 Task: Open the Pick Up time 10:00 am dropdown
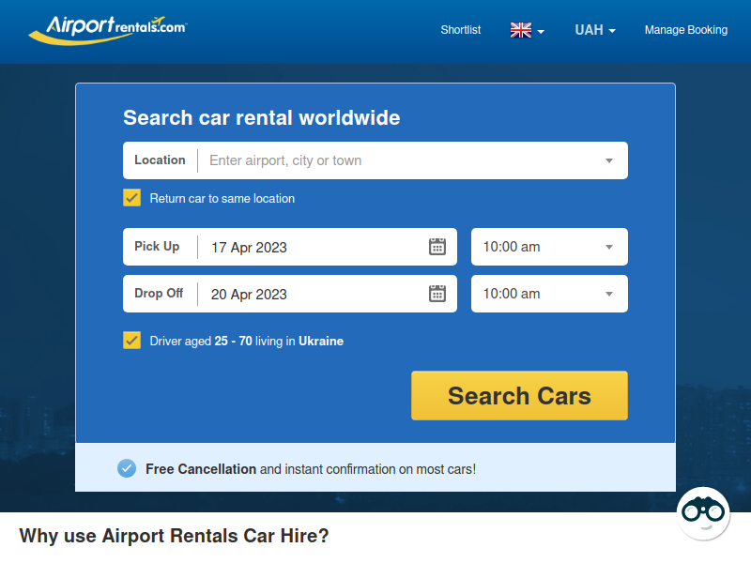pyautogui.click(x=549, y=247)
